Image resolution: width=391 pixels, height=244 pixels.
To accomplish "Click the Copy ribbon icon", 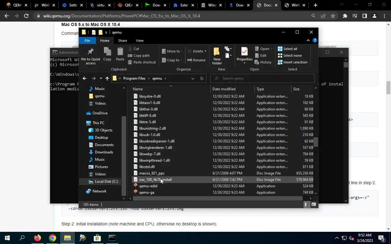I will pyautogui.click(x=107, y=54).
